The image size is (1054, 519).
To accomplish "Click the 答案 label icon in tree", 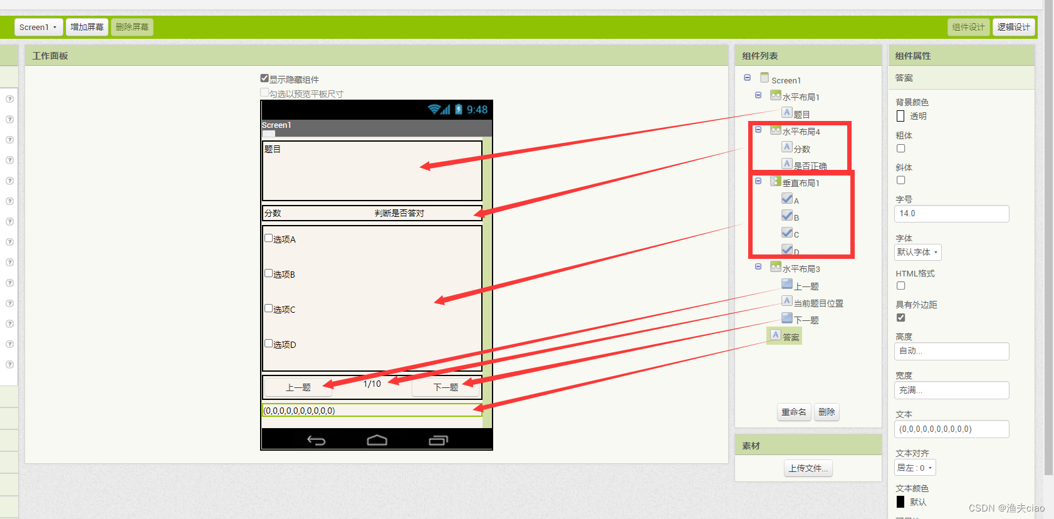I will click(x=776, y=335).
